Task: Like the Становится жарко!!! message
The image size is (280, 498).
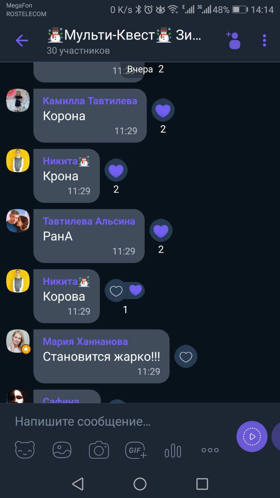Action: [x=186, y=357]
